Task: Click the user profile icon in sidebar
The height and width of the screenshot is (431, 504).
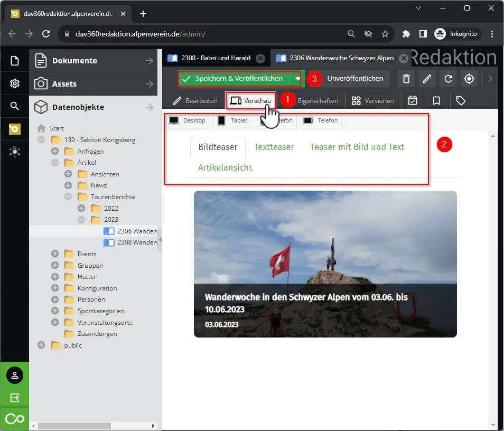Action: tap(15, 376)
